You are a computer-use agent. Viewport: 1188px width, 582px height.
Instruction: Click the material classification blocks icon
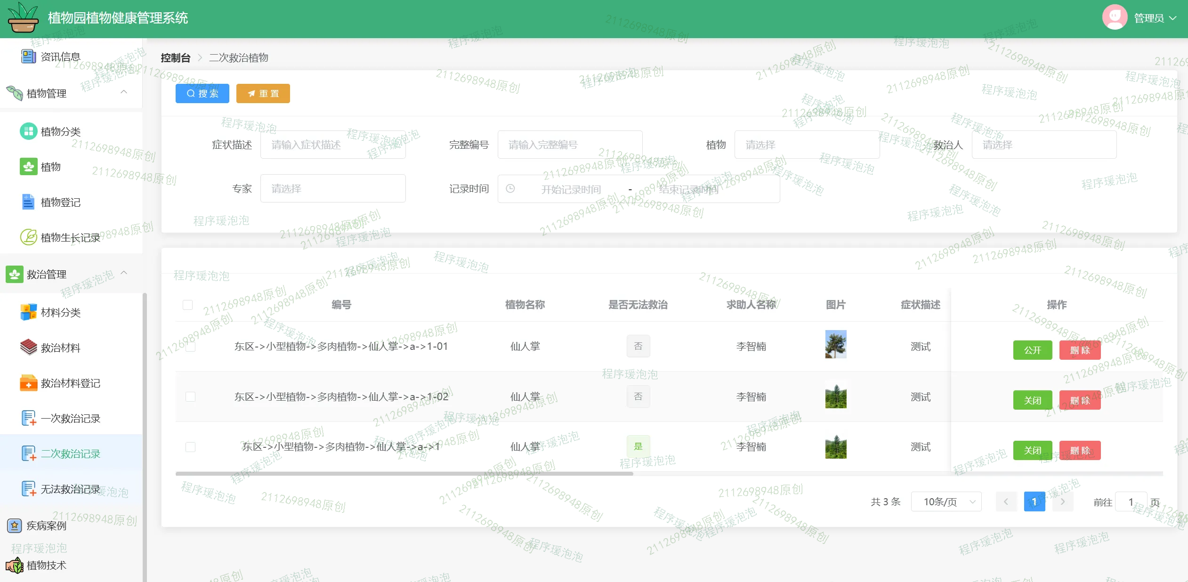[x=28, y=312]
